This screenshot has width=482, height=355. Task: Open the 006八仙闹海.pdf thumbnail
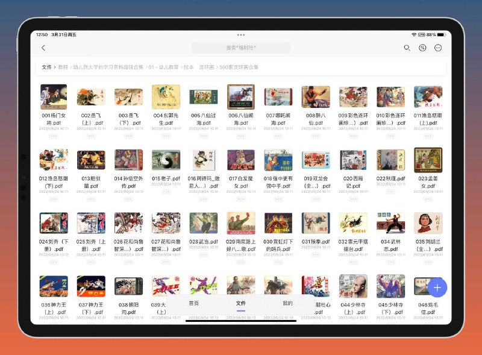click(240, 97)
